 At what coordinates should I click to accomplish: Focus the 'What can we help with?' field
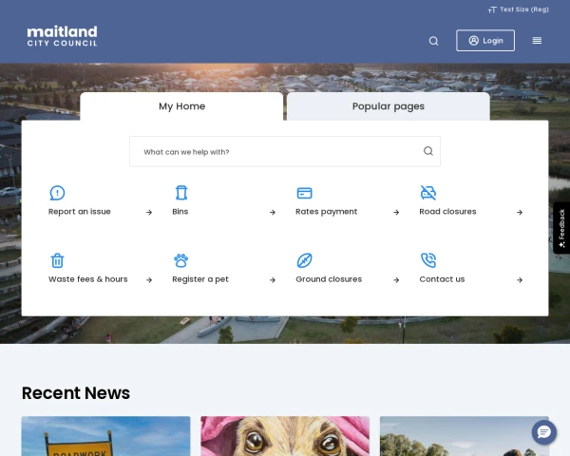(285, 151)
